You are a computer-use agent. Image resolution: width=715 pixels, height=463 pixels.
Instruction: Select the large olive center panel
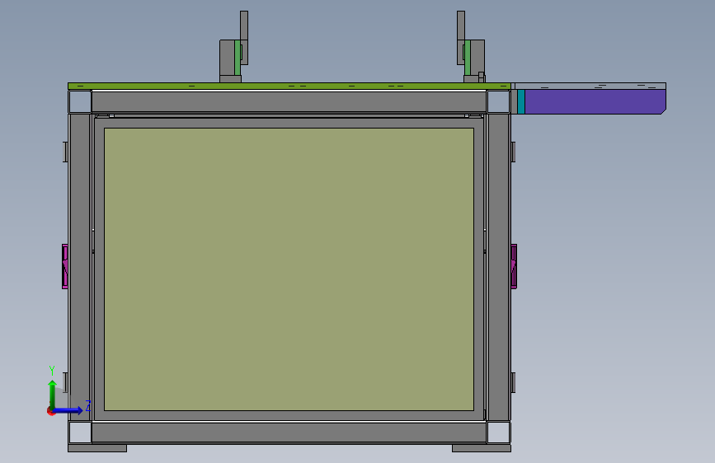pyautogui.click(x=289, y=269)
